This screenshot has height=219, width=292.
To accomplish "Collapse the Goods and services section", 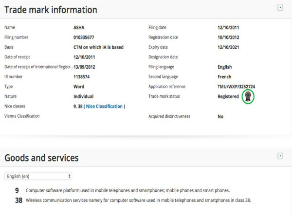I will (280, 156).
